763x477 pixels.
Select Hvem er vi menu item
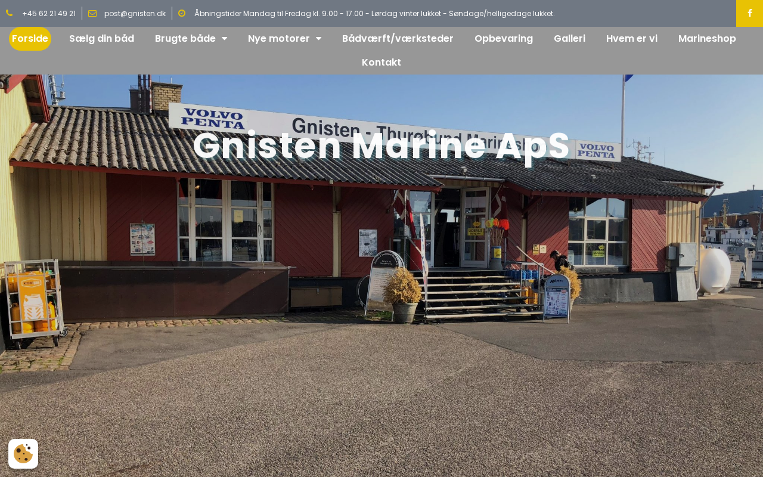[x=632, y=39]
